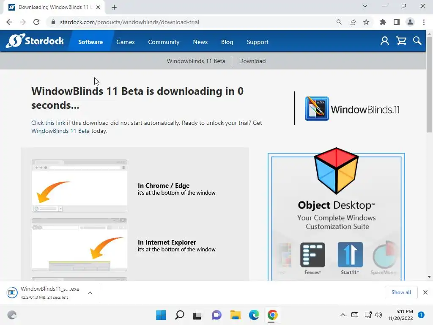Open network settings tray icon
Viewport: 433px width, 325px height.
click(x=368, y=315)
